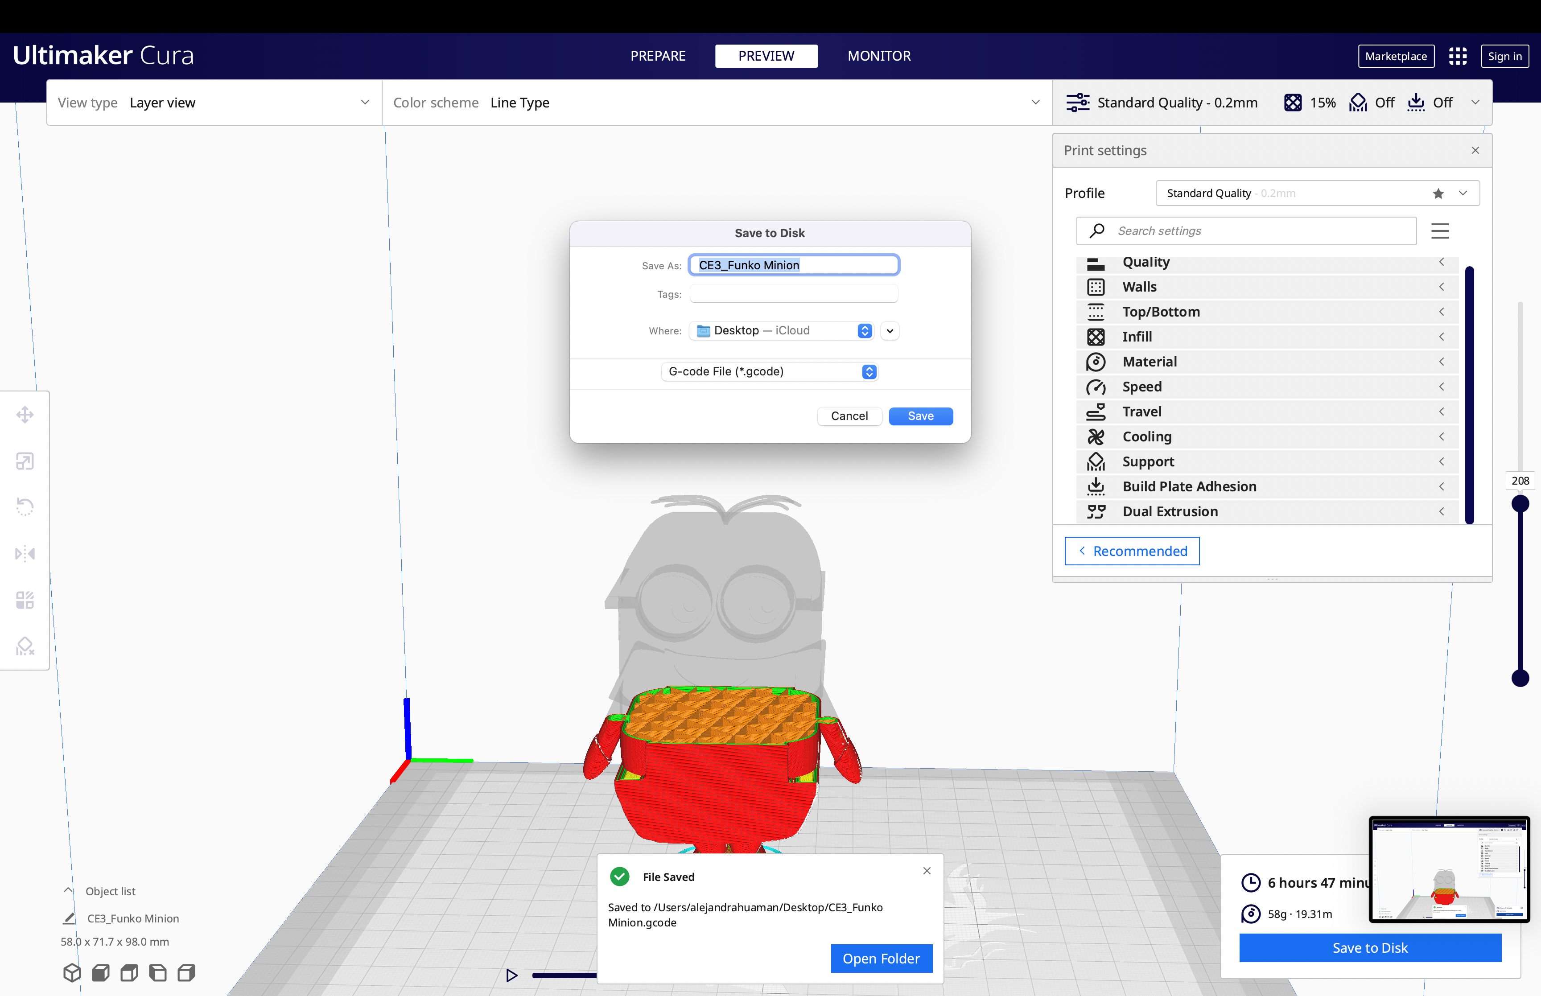
Task: Collapse the Object list
Action: point(68,891)
